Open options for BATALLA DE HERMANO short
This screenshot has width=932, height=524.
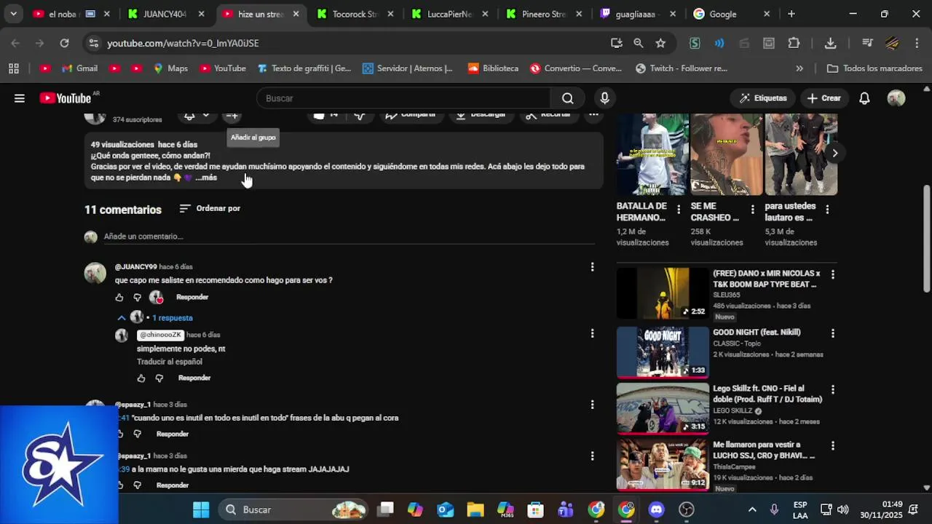click(x=679, y=210)
